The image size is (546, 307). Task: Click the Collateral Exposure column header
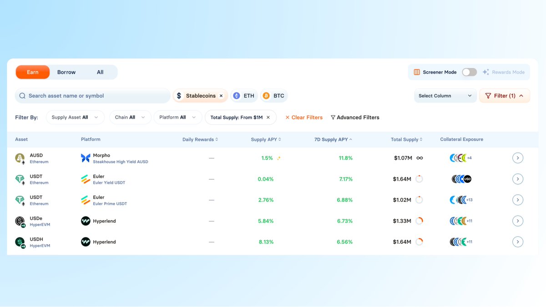pos(462,140)
